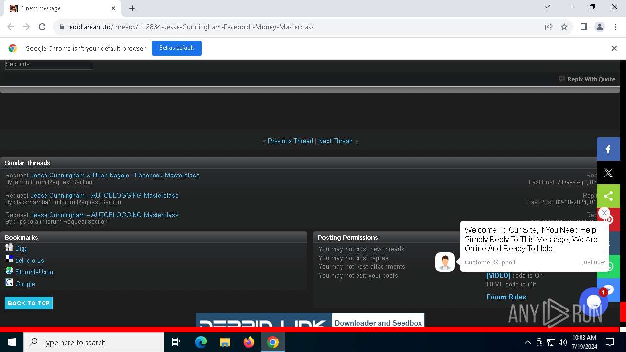
Task: Show hidden system tray icons
Action: [x=527, y=342]
